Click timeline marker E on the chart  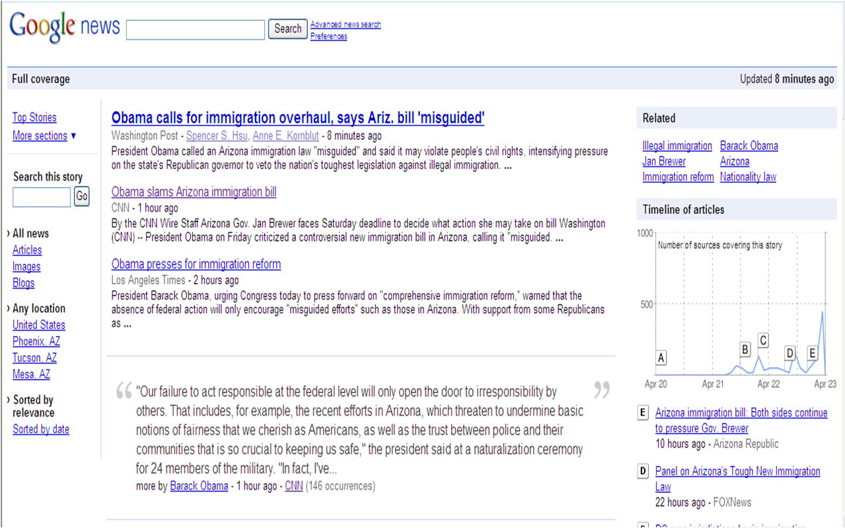(x=812, y=352)
